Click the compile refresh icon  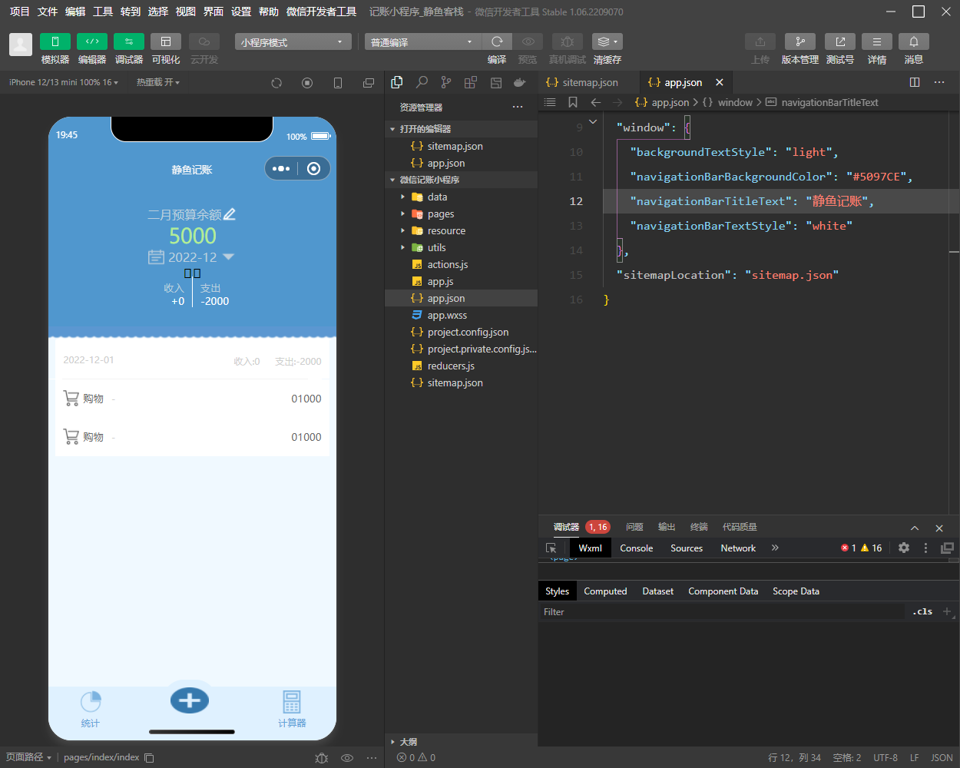pos(497,41)
